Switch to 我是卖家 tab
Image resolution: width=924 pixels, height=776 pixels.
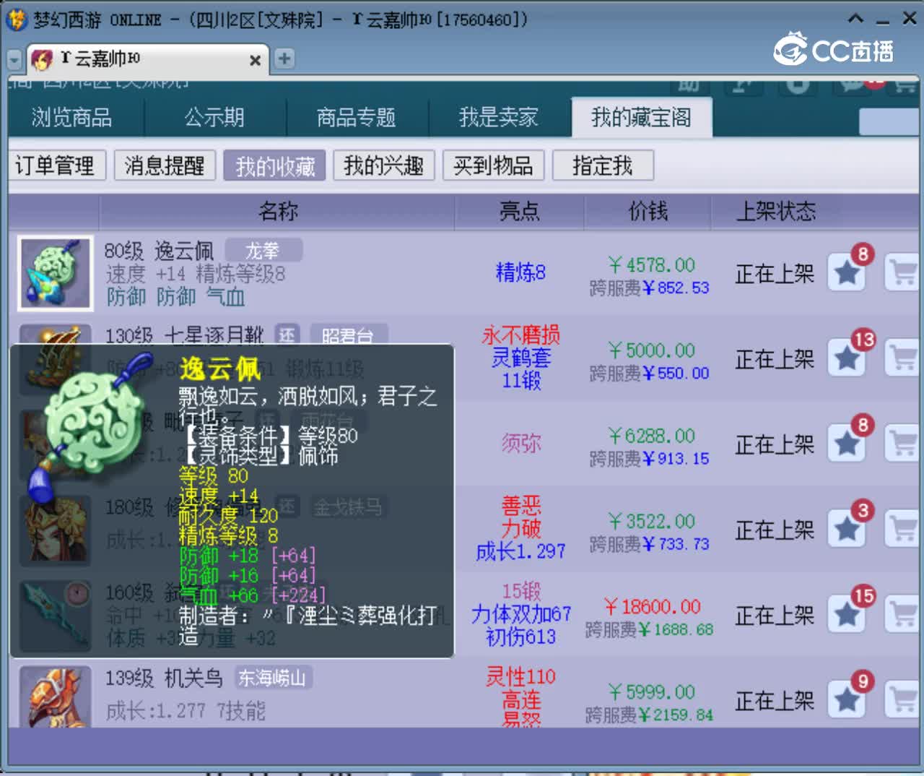tap(499, 117)
